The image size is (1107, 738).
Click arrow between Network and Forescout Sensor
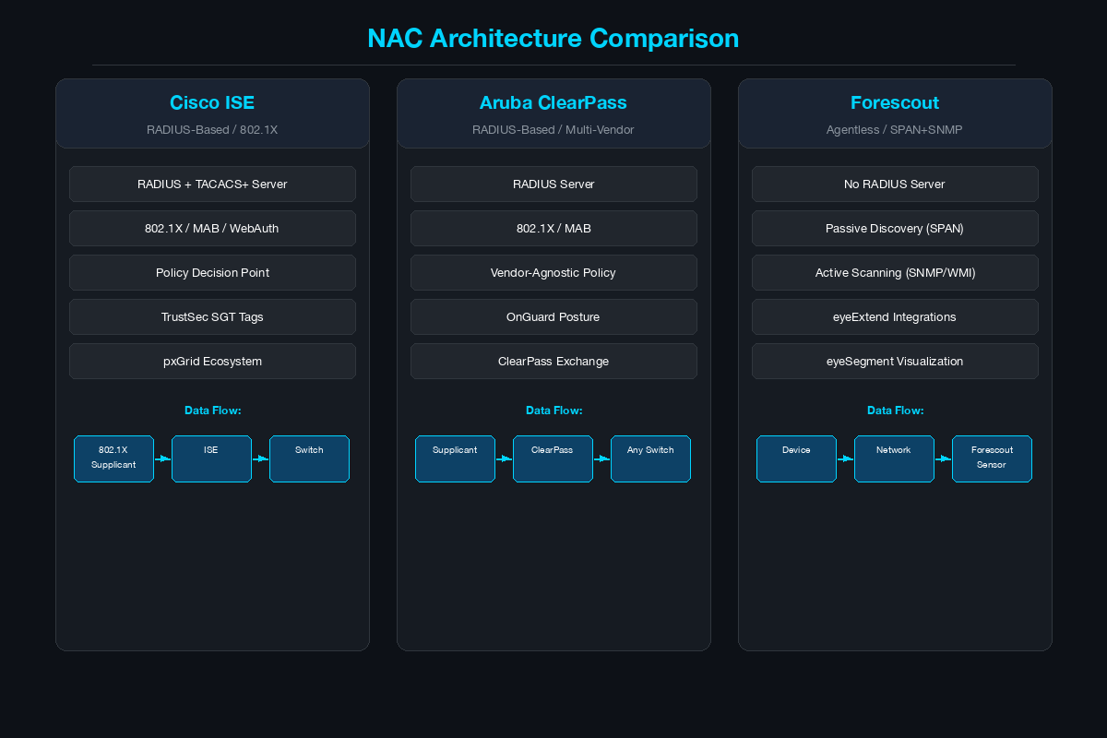point(944,458)
